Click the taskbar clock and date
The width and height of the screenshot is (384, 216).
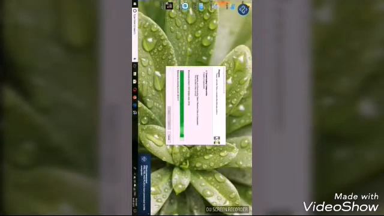tap(134, 202)
